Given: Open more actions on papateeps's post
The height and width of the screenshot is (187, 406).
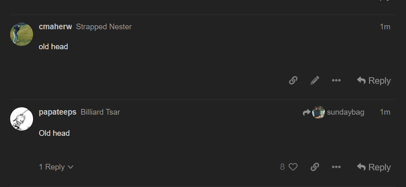Looking at the screenshot, I should coord(336,167).
